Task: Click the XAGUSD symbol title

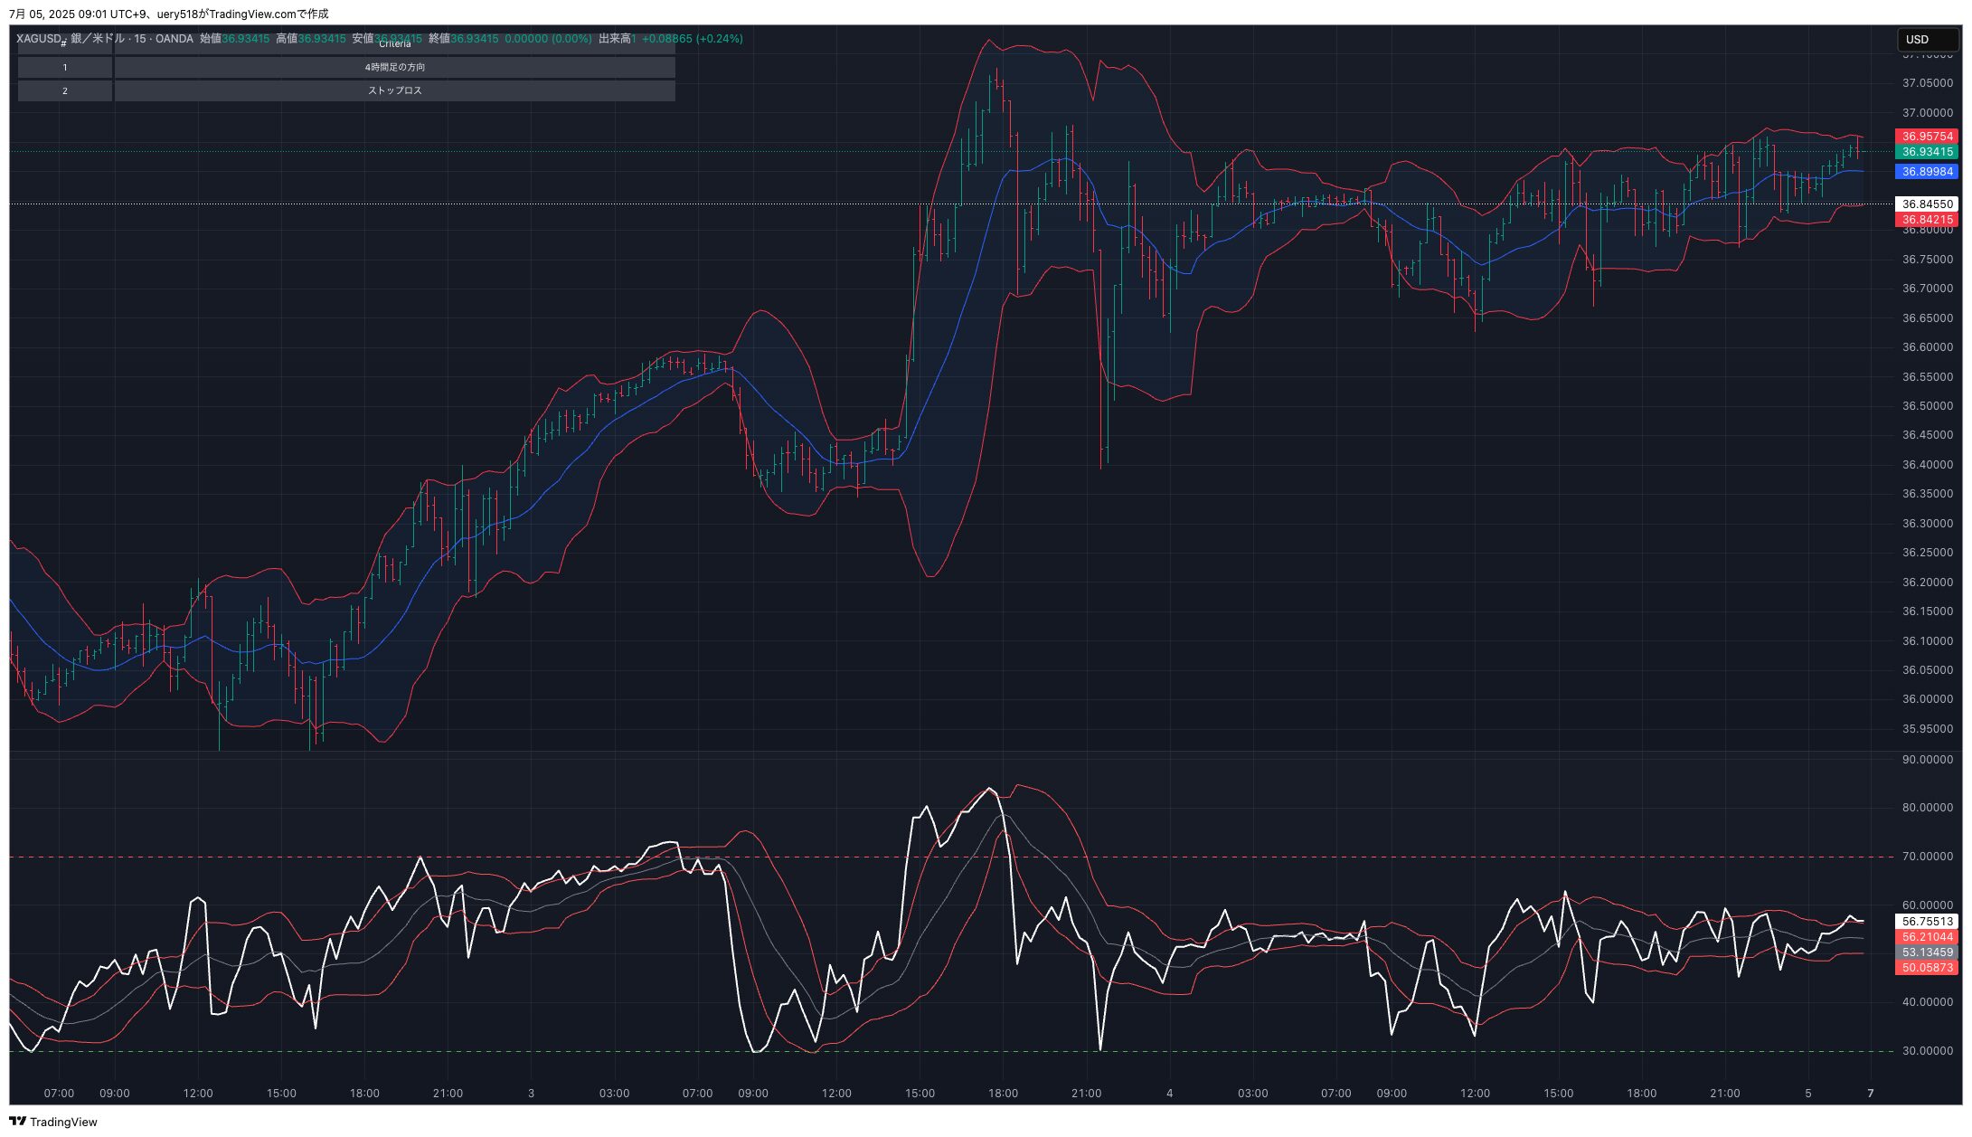Action: pos(38,39)
